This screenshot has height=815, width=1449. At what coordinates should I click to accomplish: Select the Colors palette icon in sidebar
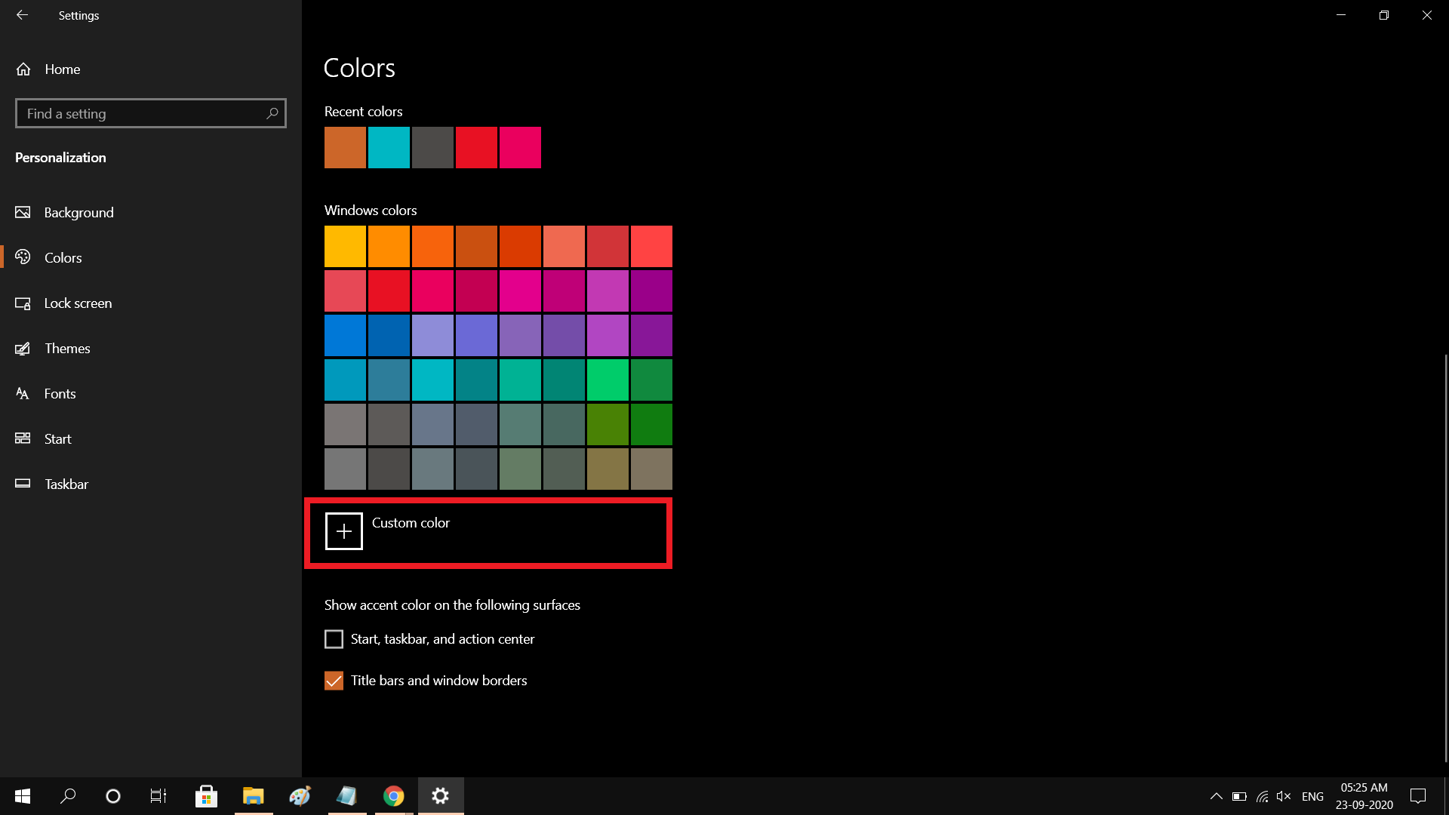tap(23, 257)
